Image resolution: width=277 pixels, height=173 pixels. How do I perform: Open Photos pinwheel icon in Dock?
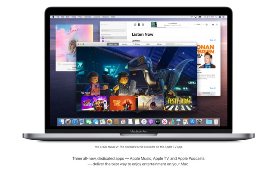point(109,122)
